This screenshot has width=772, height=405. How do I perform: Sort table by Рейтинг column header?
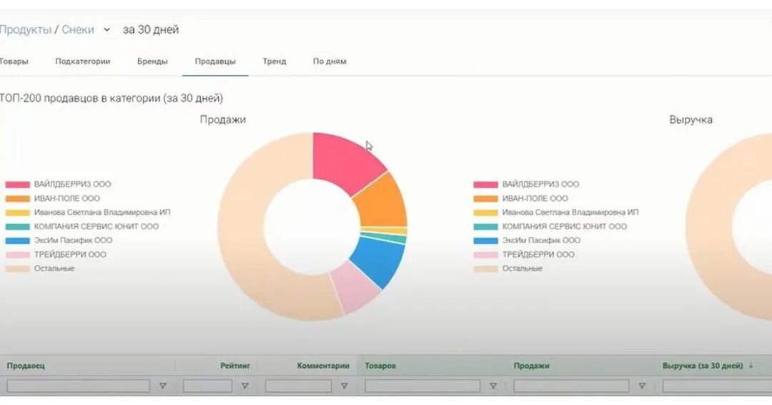click(x=235, y=366)
